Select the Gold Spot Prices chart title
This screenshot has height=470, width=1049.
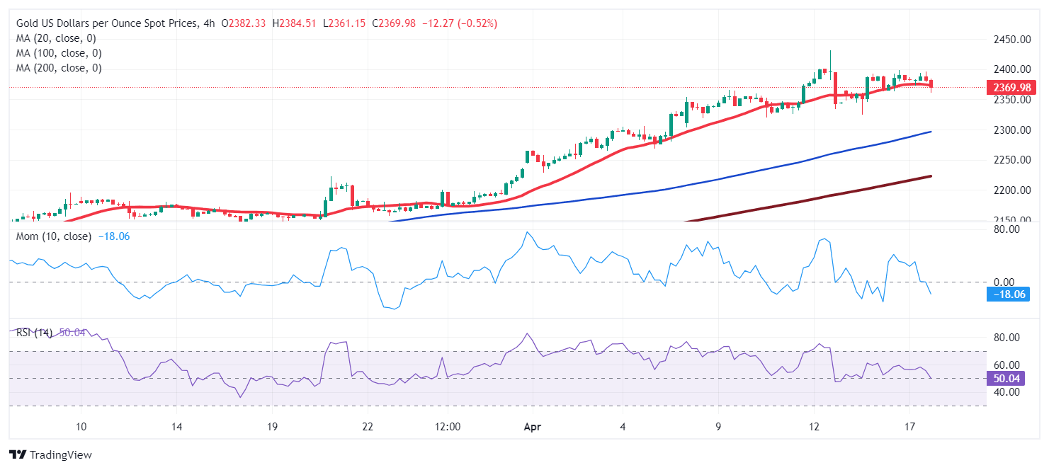click(x=105, y=23)
